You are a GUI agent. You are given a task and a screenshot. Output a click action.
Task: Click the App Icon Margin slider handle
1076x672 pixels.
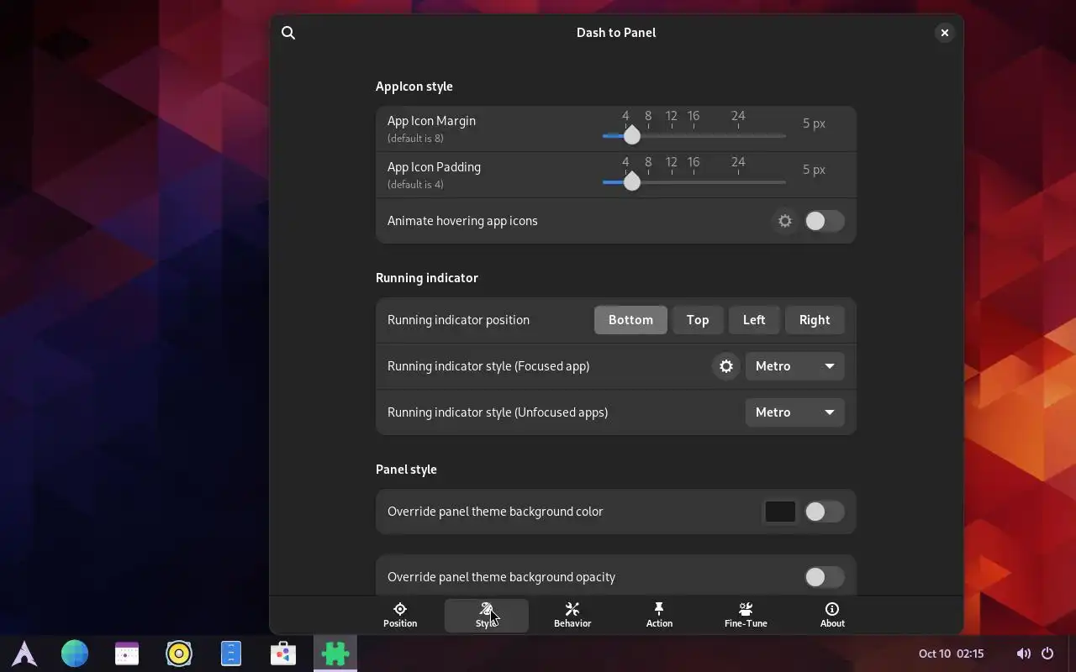(x=632, y=136)
